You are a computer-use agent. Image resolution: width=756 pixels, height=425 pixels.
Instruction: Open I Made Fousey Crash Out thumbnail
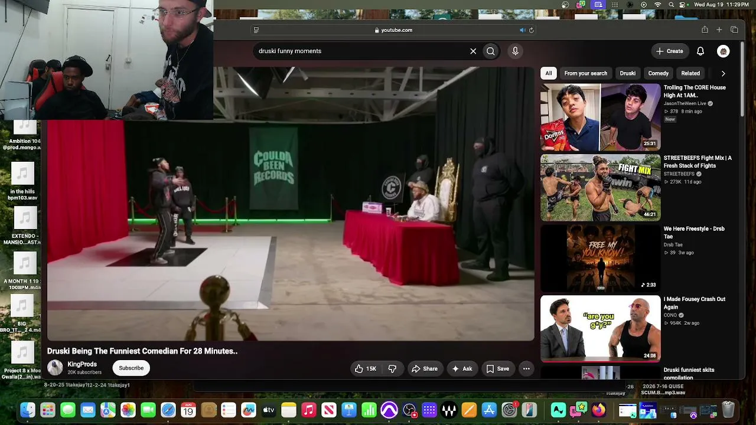coord(600,329)
